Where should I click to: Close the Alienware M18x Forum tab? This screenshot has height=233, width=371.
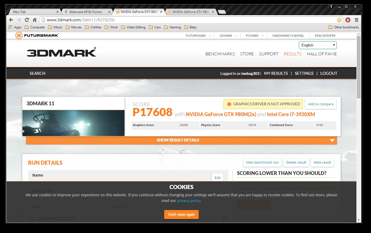[x=109, y=12]
